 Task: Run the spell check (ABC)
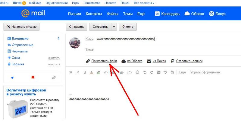165,72
